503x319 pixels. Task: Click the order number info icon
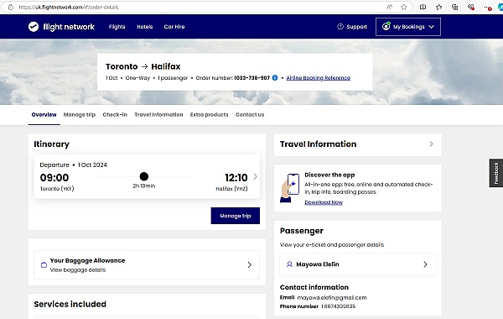tap(275, 78)
